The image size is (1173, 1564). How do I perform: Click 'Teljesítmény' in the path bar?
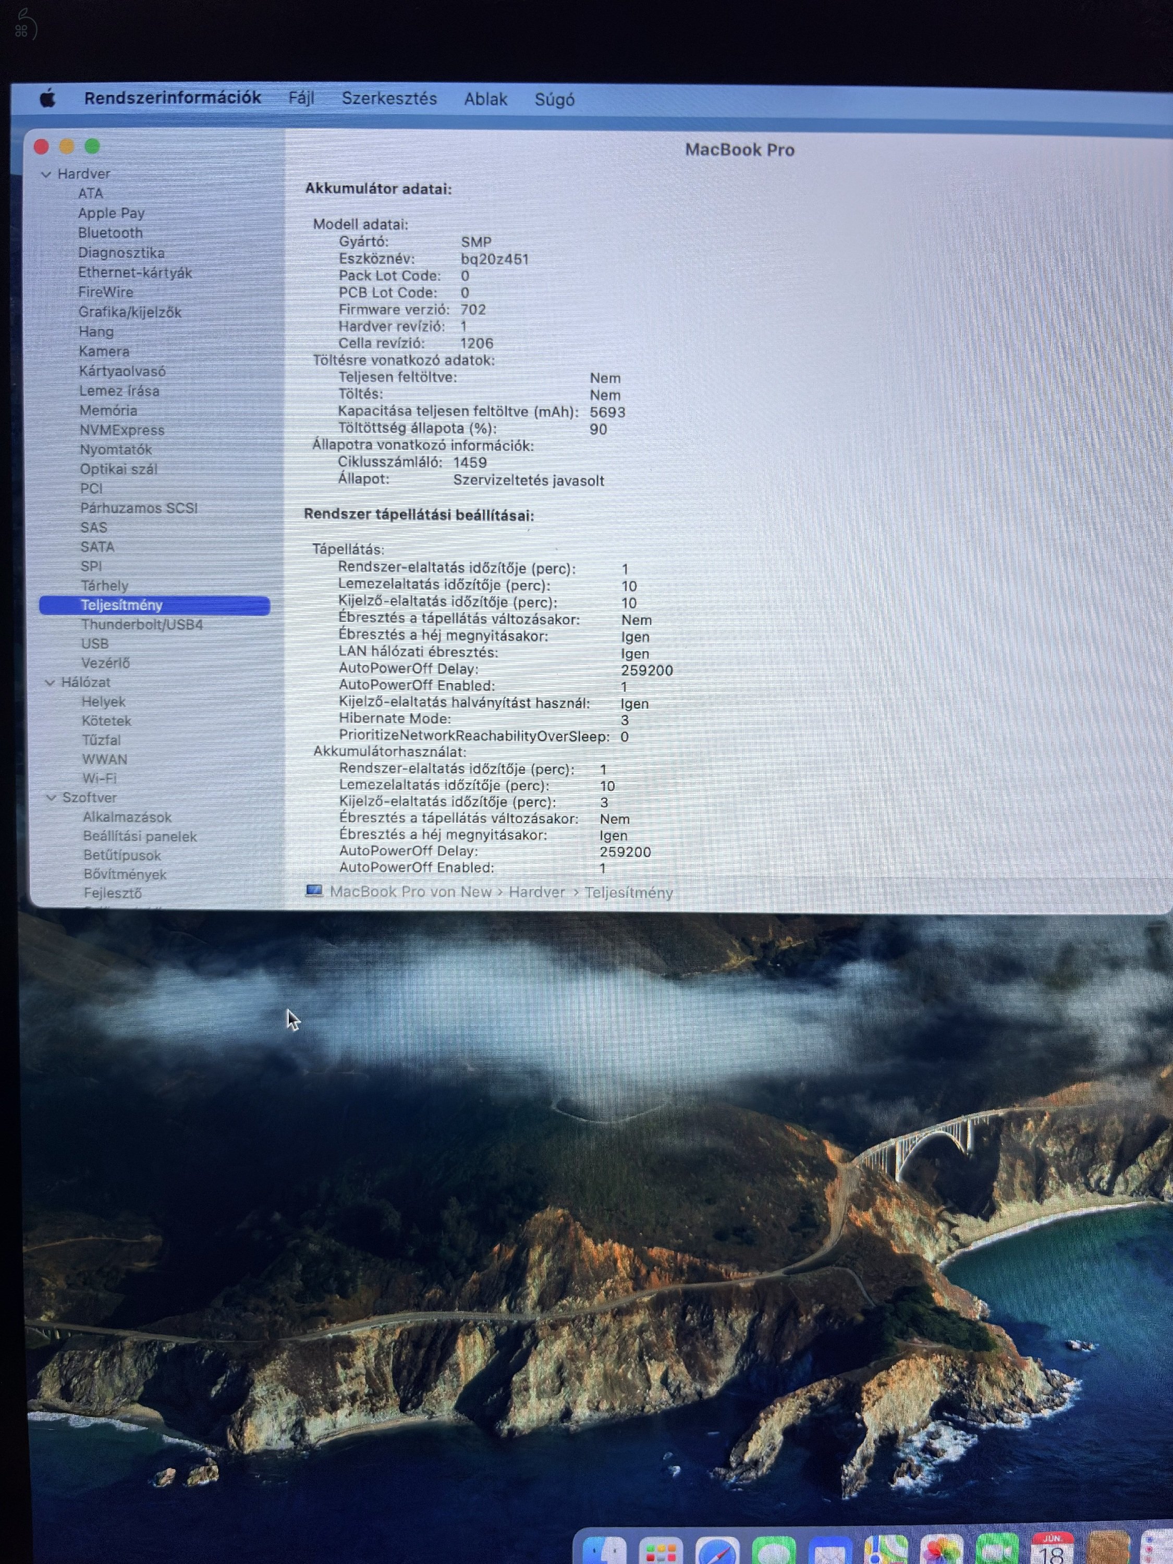[x=629, y=893]
